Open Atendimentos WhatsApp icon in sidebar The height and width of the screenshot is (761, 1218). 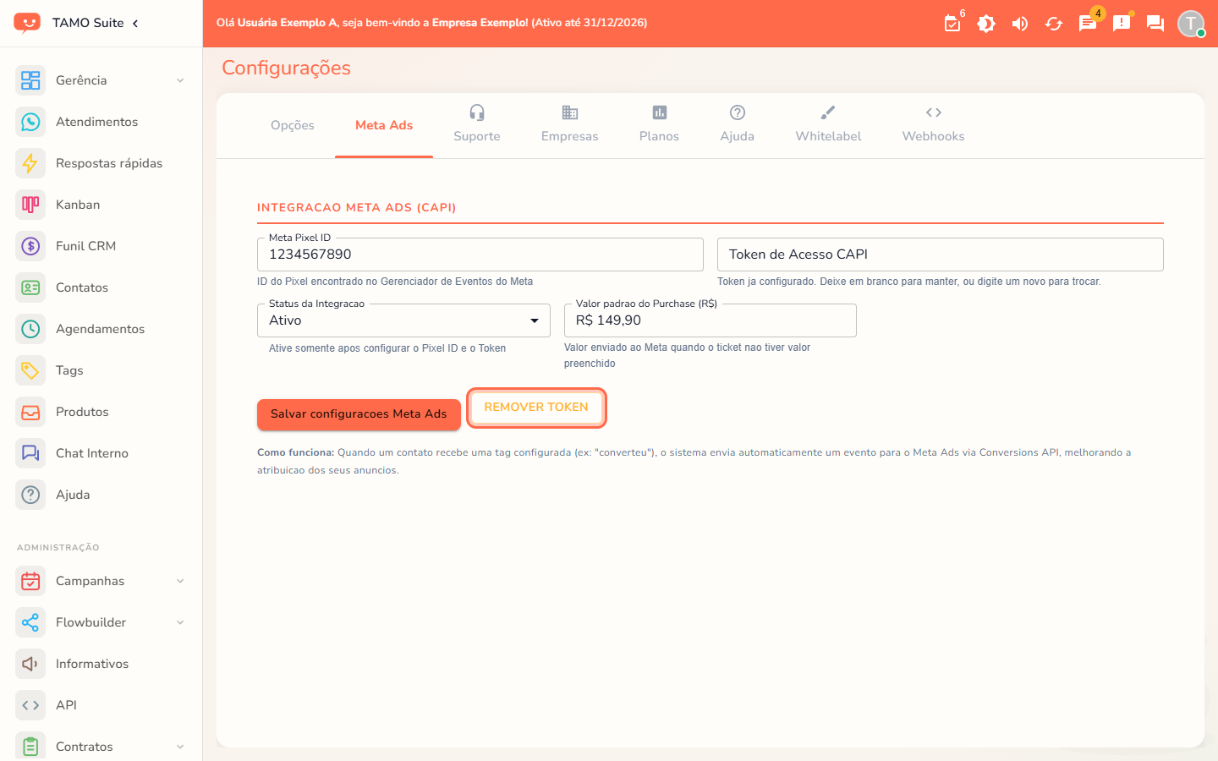point(30,122)
